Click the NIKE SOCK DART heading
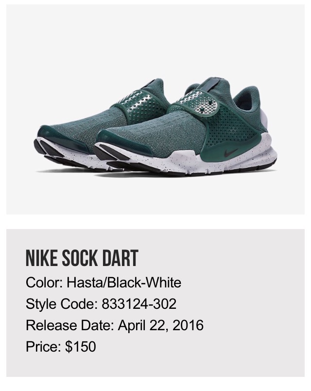Image resolution: width=311 pixels, height=391 pixels. tap(82, 258)
